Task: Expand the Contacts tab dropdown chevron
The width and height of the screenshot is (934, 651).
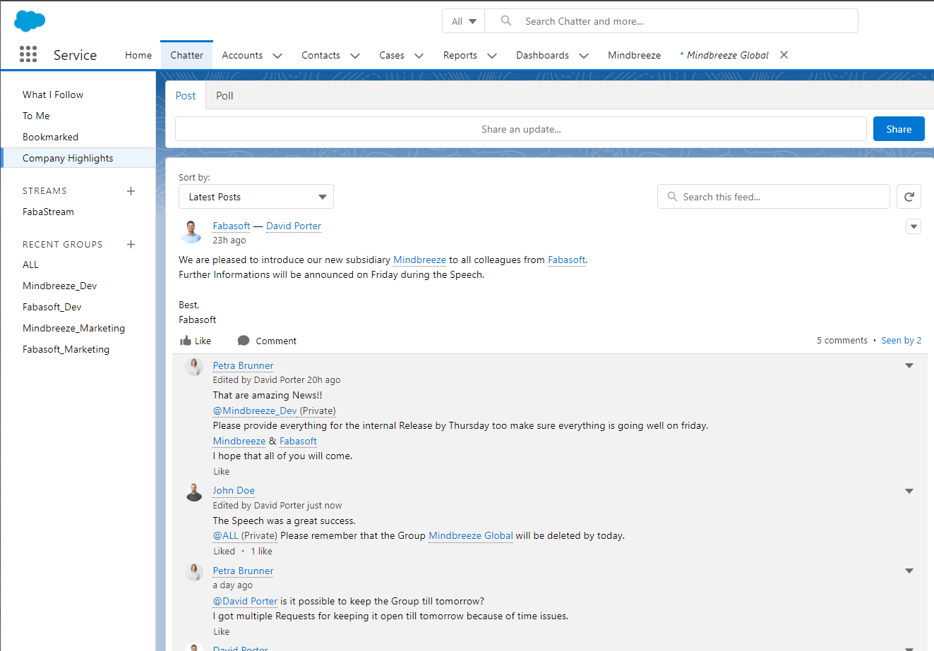Action: [x=355, y=56]
